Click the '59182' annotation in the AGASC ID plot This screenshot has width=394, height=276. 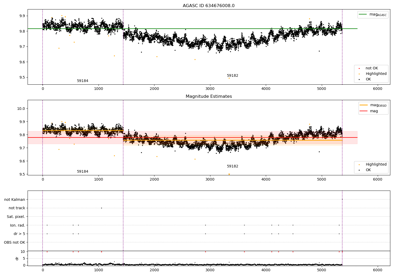click(232, 76)
